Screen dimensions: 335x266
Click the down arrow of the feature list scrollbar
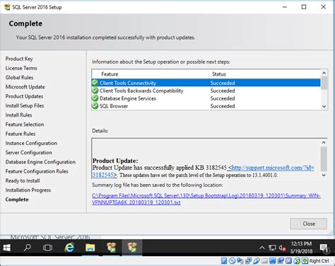click(x=324, y=106)
